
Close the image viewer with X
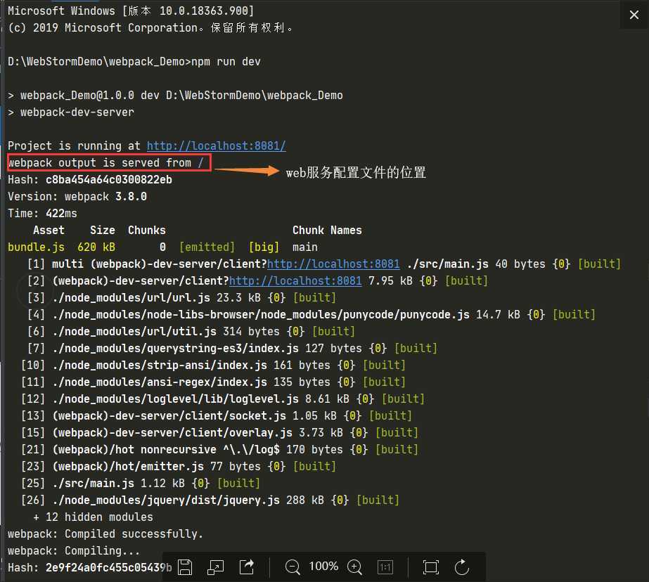(634, 15)
